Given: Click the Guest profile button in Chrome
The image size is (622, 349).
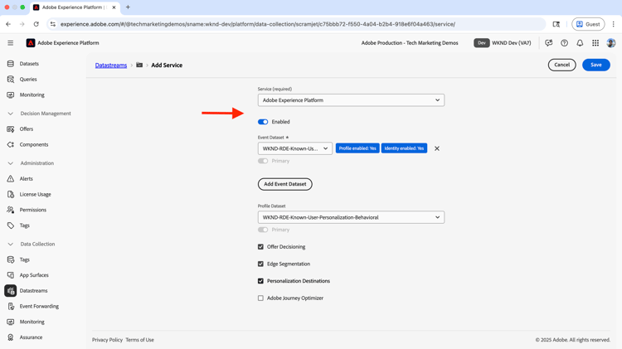Looking at the screenshot, I should pyautogui.click(x=588, y=24).
